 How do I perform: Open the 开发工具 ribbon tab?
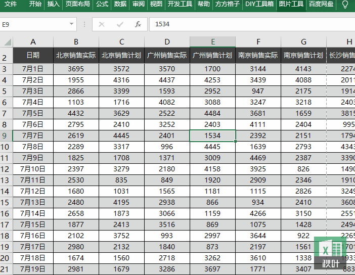[180, 4]
